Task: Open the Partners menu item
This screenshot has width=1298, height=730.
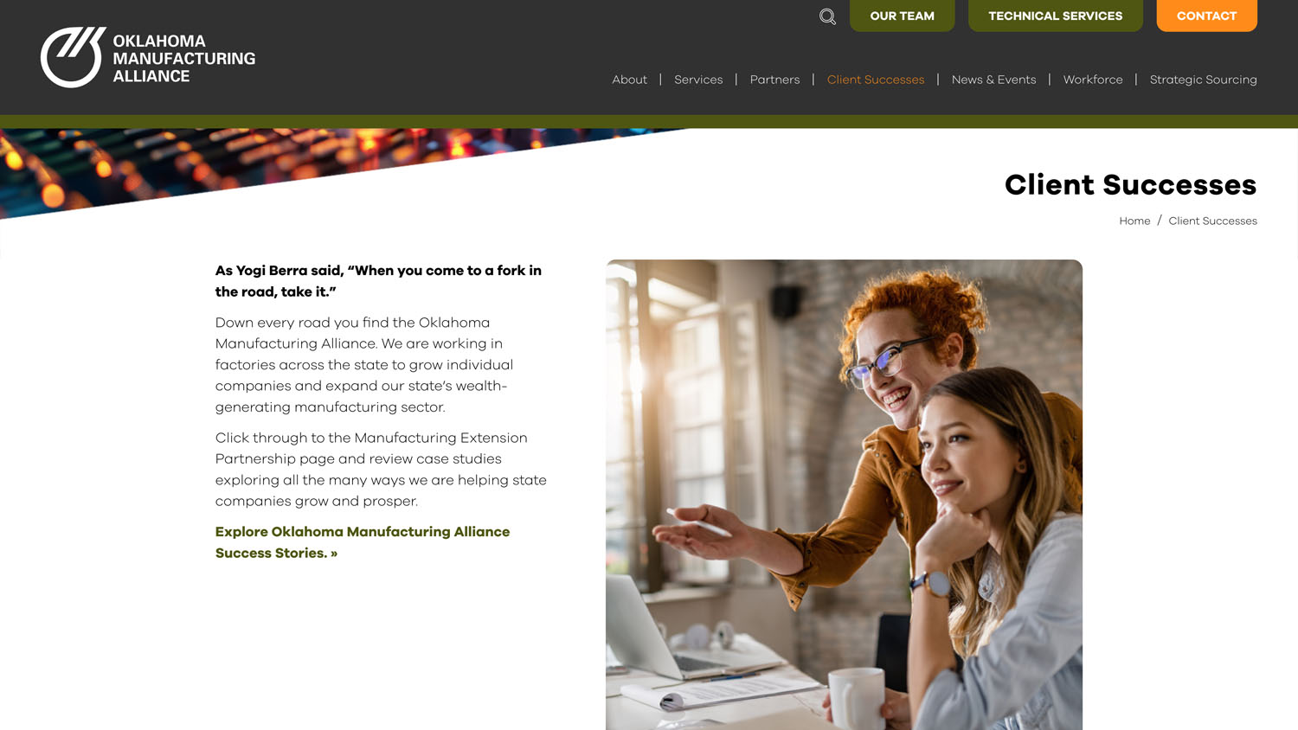Action: (x=774, y=80)
